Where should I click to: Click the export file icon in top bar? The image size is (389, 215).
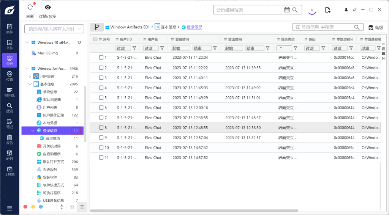tap(327, 10)
